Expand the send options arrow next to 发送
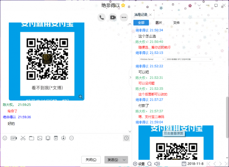 (x=124, y=160)
